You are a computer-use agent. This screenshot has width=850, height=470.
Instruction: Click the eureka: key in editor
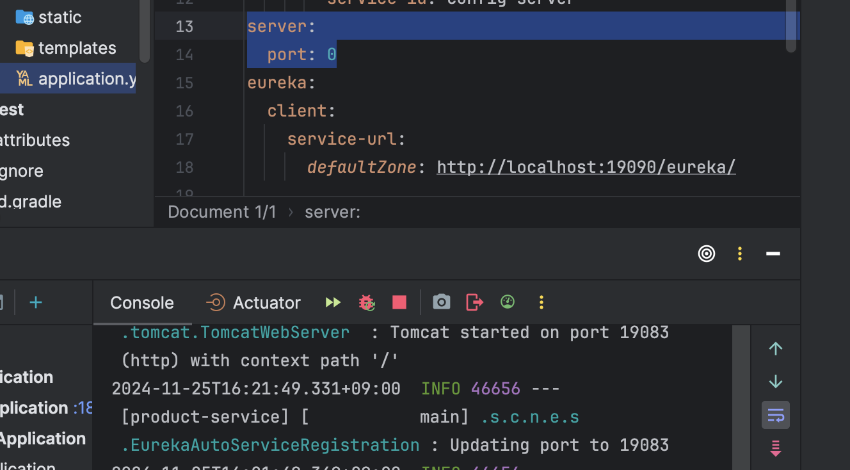pyautogui.click(x=282, y=83)
